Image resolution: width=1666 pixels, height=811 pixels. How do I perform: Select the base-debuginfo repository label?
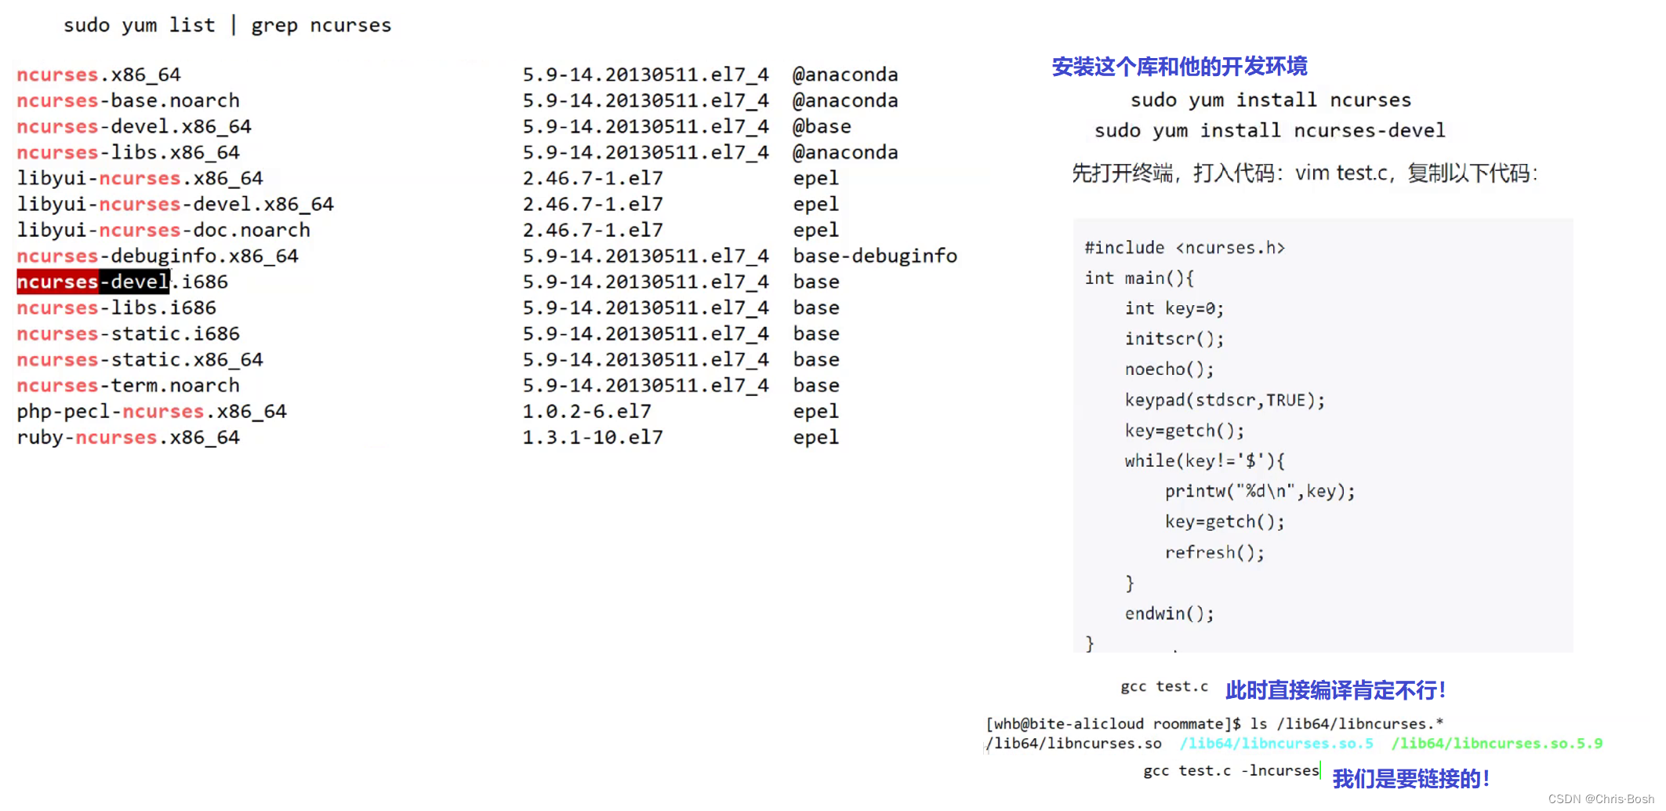[x=875, y=256]
